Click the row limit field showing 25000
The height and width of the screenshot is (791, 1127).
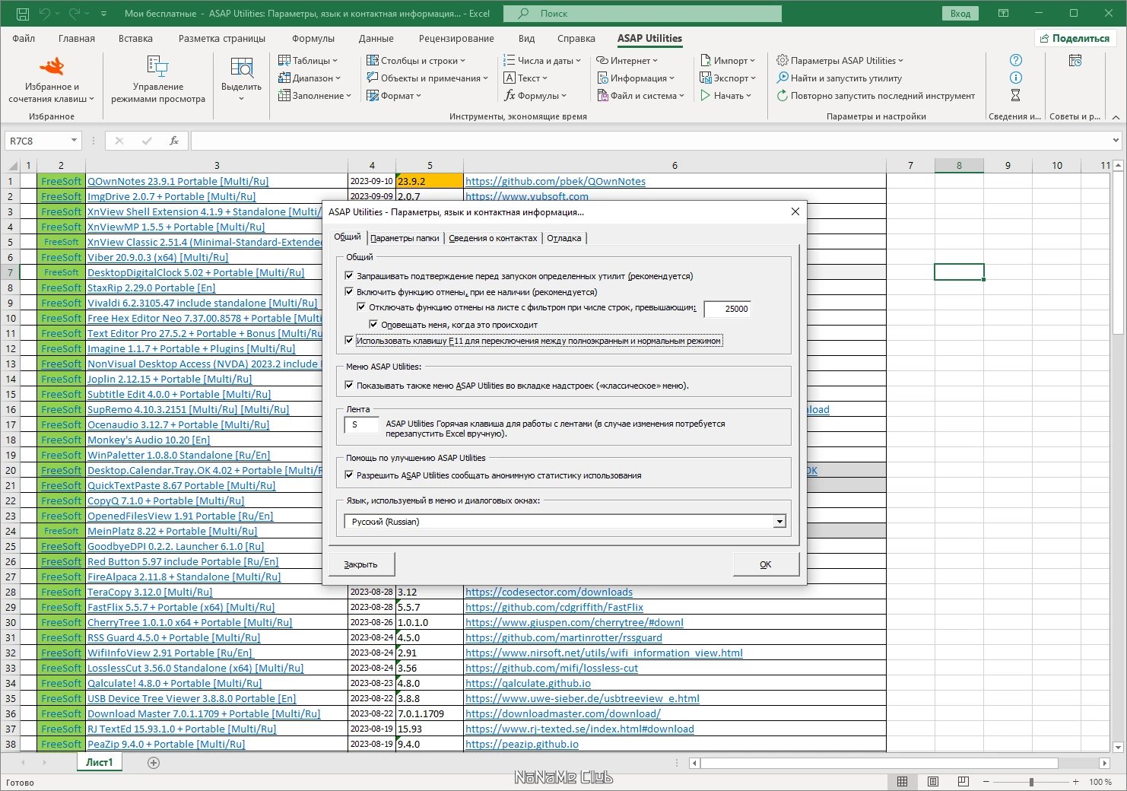pos(727,309)
